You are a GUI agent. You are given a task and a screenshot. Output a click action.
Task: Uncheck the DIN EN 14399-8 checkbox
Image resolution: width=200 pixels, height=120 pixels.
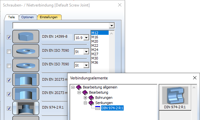tap(9, 37)
